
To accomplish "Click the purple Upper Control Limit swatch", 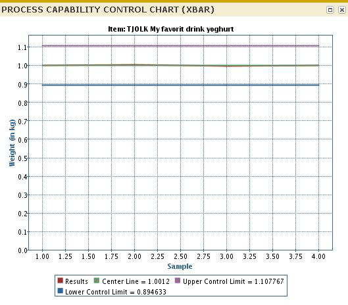I will pos(178,281).
